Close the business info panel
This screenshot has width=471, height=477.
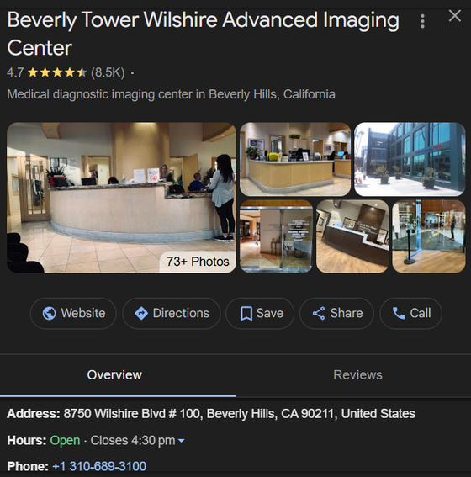(x=454, y=16)
